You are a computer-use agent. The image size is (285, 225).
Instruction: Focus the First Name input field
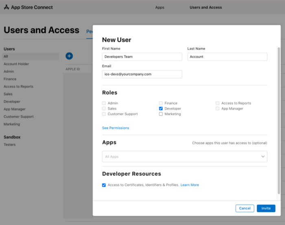click(142, 57)
